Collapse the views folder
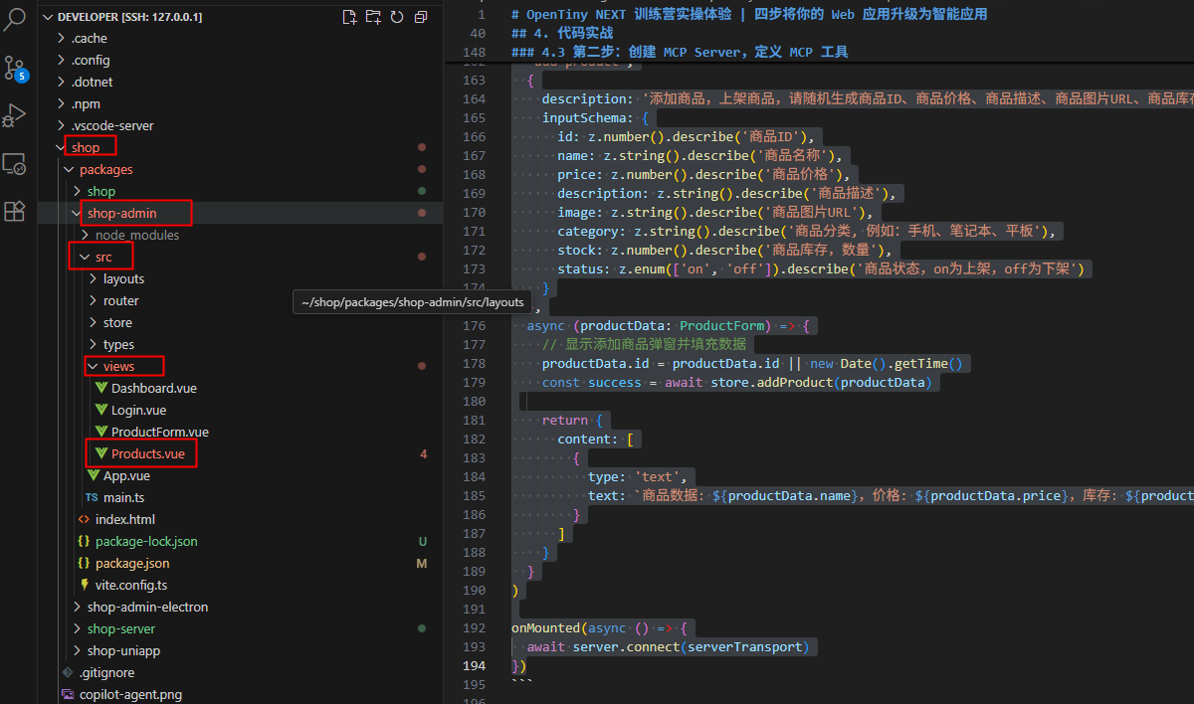 [x=118, y=367]
